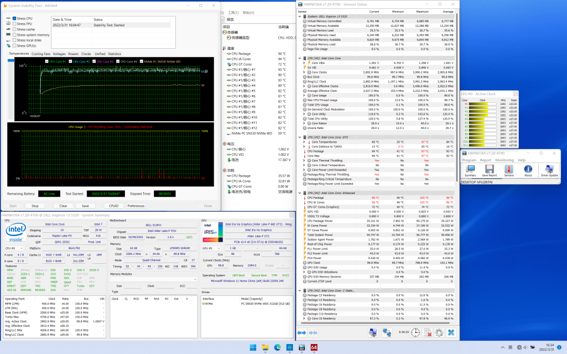Collapse CPU [#0] Intel Core Enhanced group
This screenshot has width=567, height=354.
pos(300,193)
